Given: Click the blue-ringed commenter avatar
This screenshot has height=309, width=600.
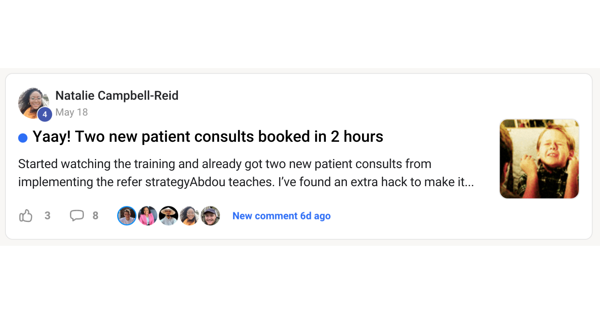Looking at the screenshot, I should click(127, 216).
